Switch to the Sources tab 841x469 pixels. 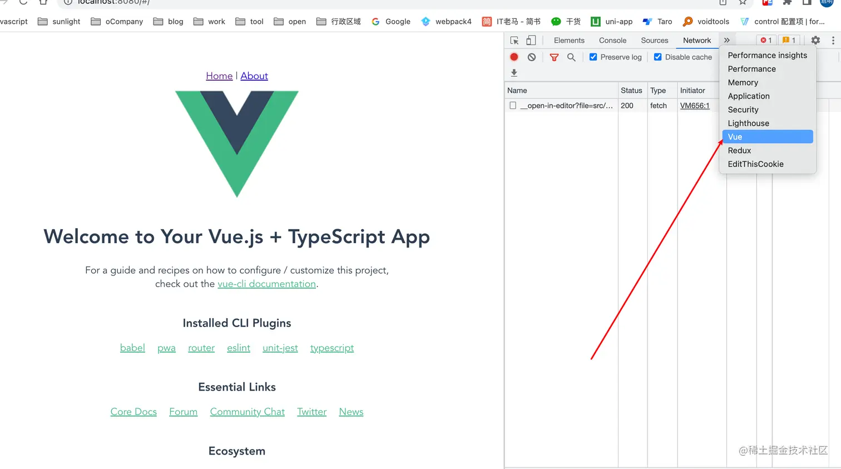(655, 40)
